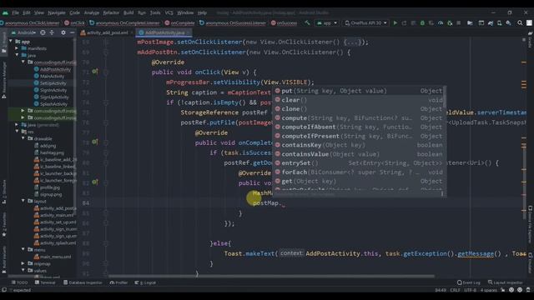Viewport: 534px width, 300px height.
Task: Open the Build menu
Action: click(128, 12)
